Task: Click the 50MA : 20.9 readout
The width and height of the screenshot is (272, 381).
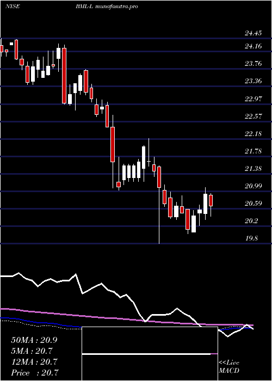Action: click(x=34, y=340)
